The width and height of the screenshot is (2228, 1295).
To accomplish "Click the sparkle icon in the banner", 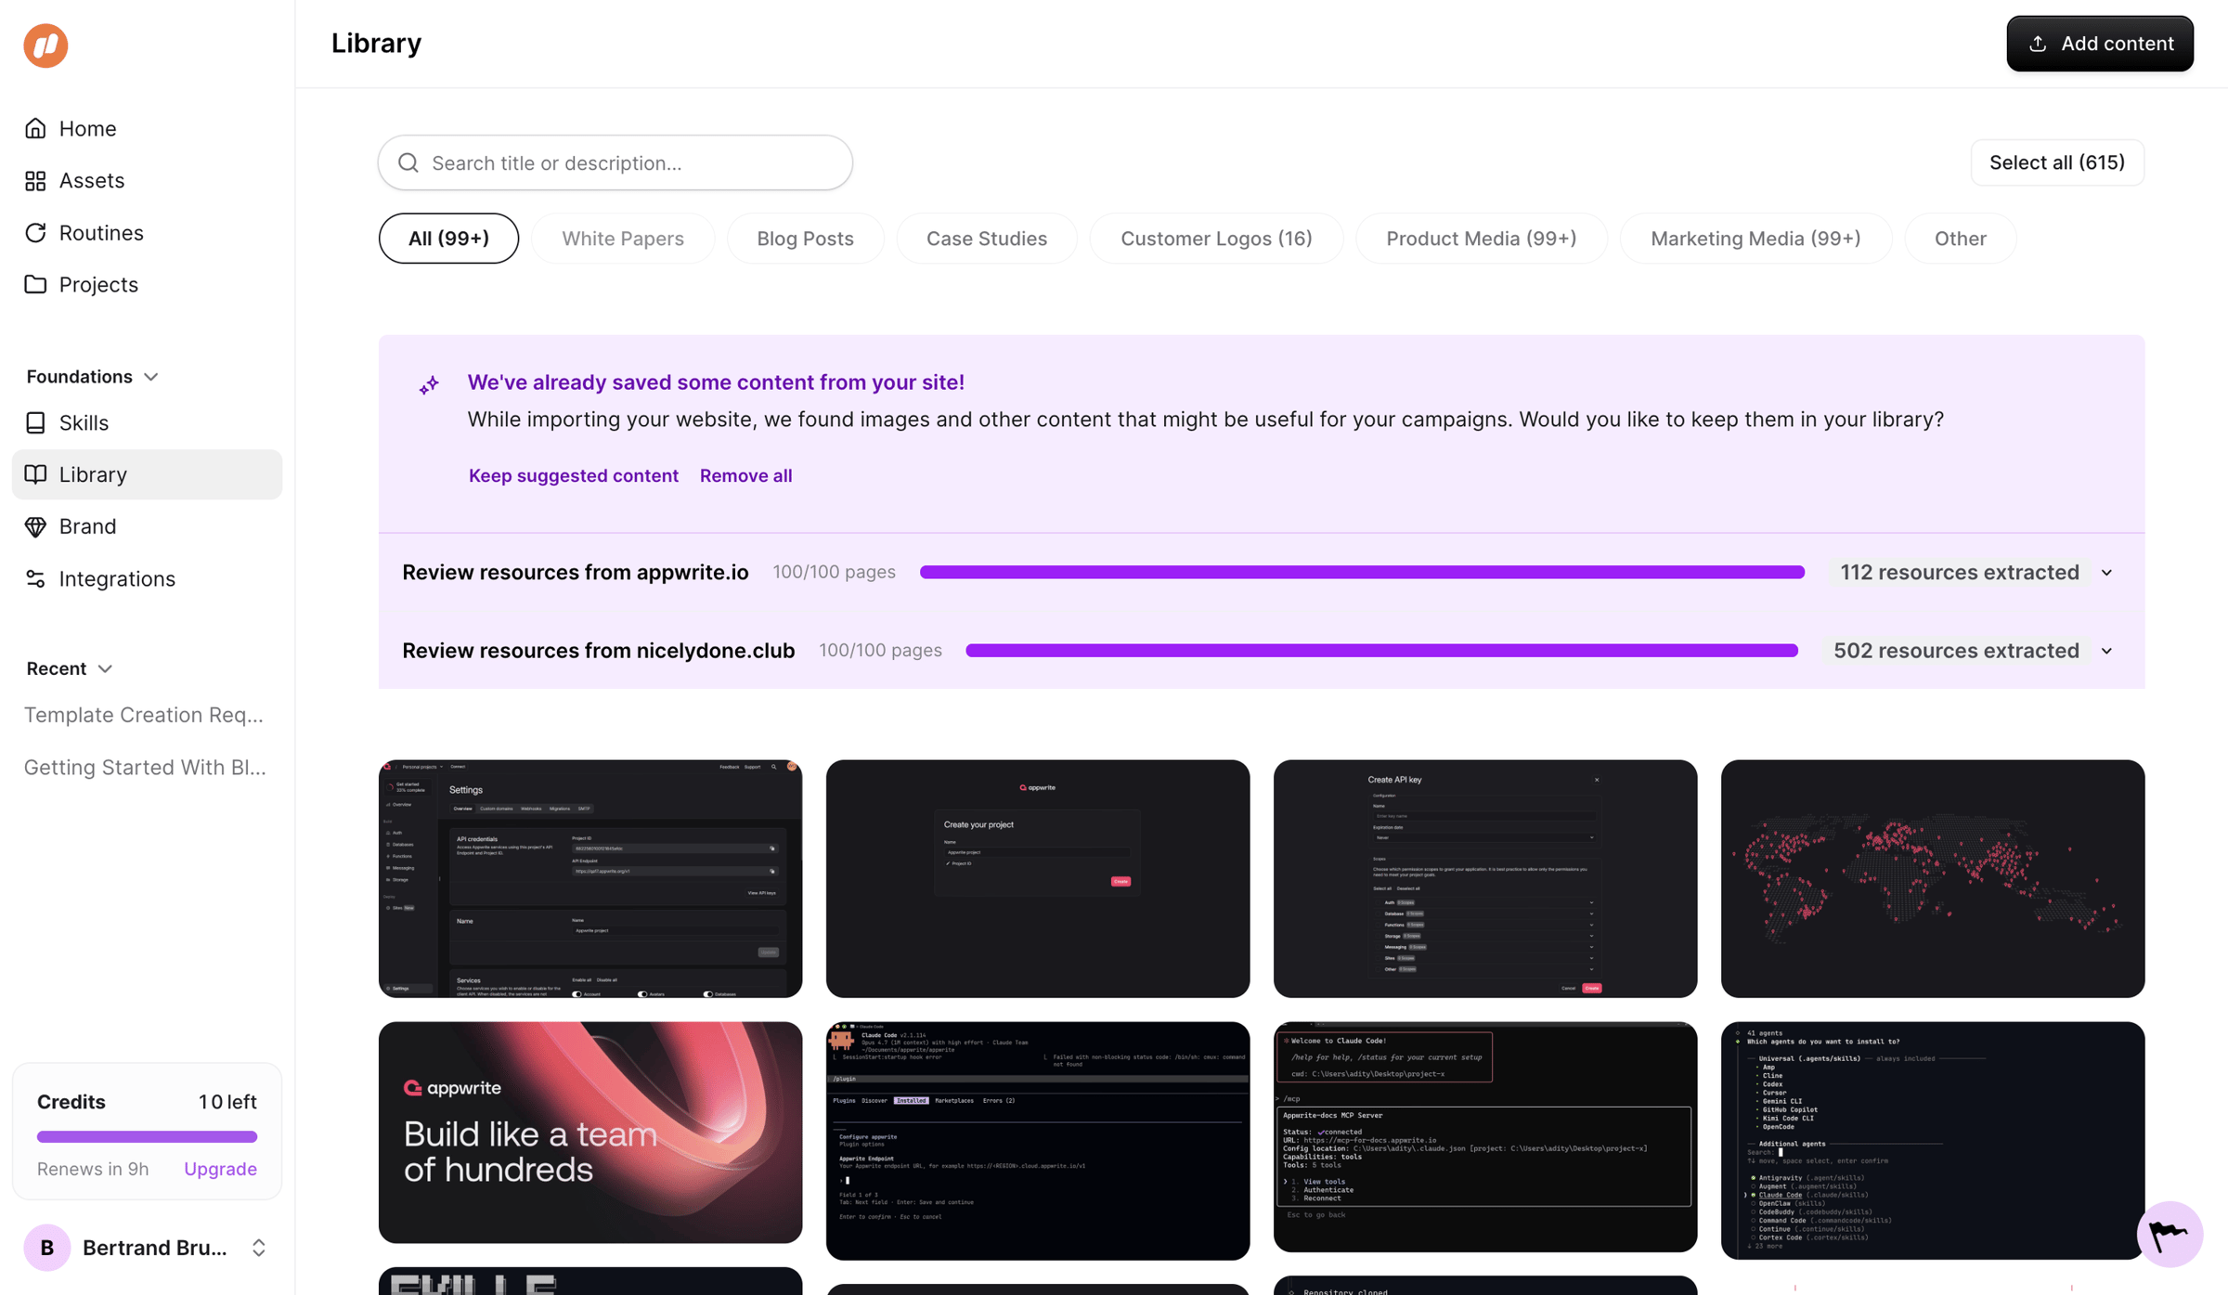I will 429,384.
